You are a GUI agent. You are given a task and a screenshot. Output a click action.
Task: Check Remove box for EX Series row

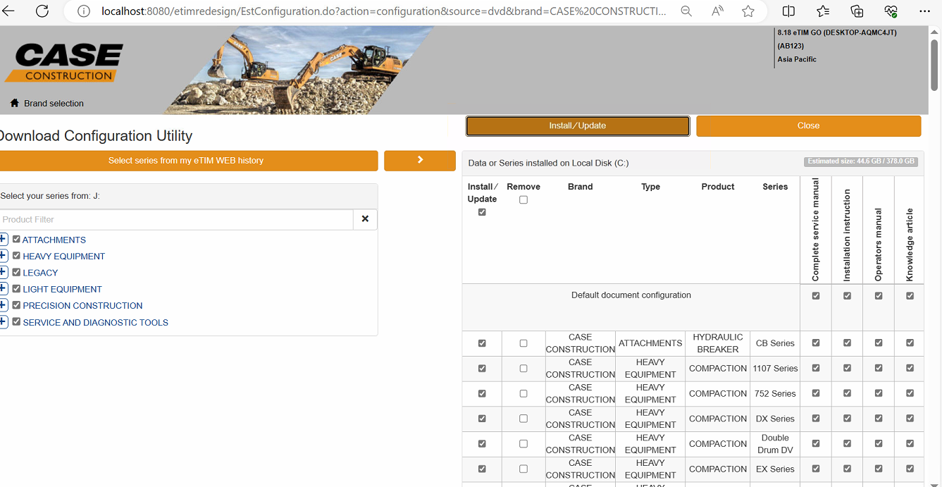click(523, 469)
